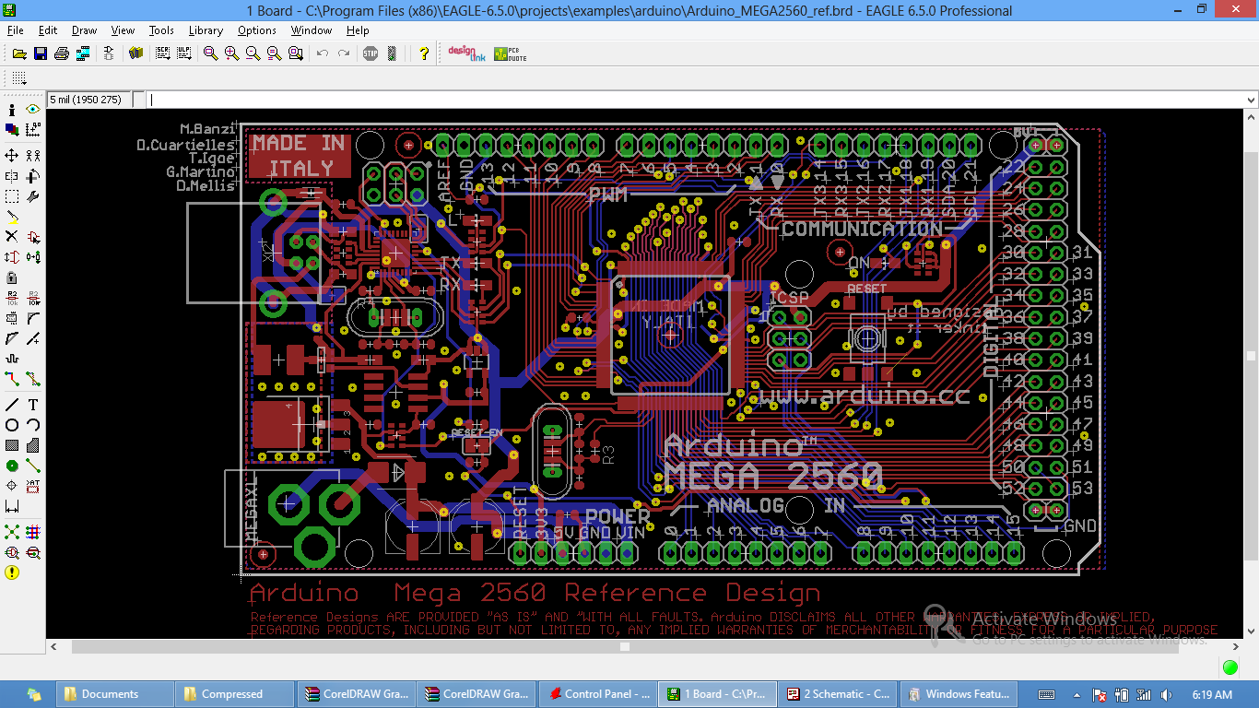
Task: Select the Move tool
Action: [x=12, y=156]
